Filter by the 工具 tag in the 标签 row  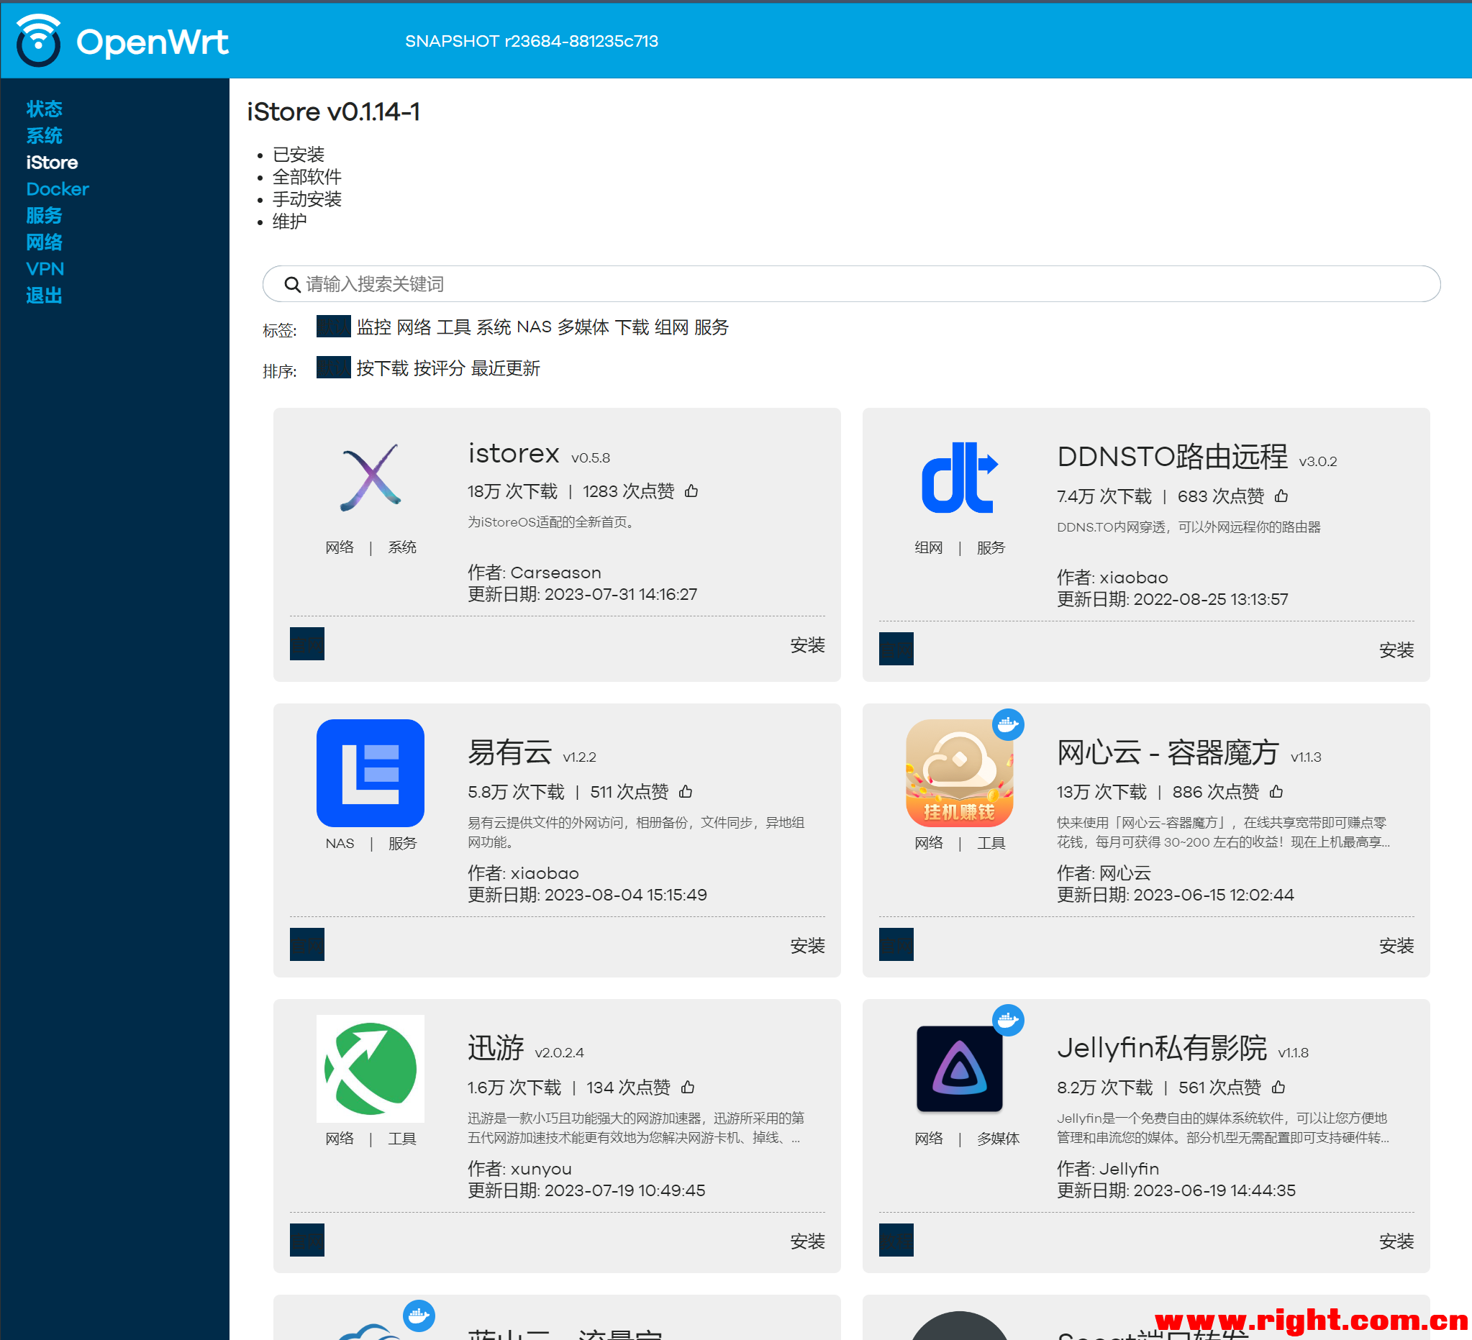[453, 327]
